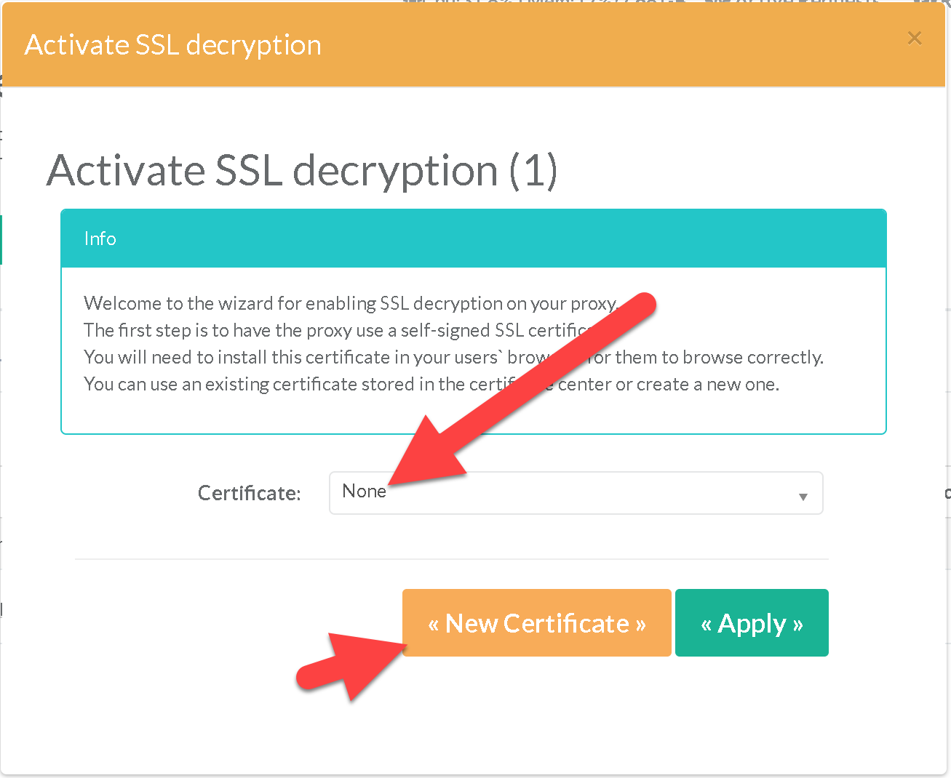
Task: Click the 'Welcome to the wizard' text line
Action: click(x=349, y=303)
